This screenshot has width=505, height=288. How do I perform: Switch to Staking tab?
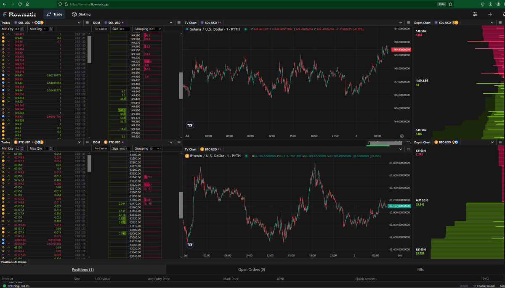point(81,14)
